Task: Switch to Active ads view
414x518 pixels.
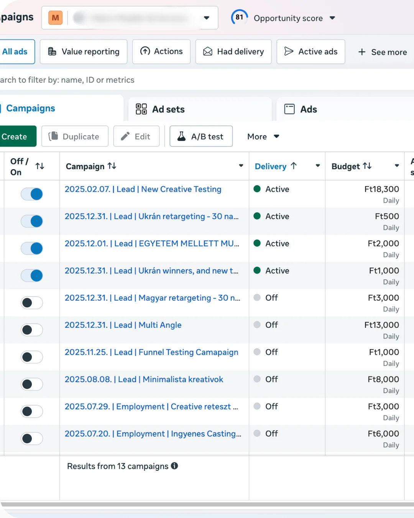Action: point(311,51)
